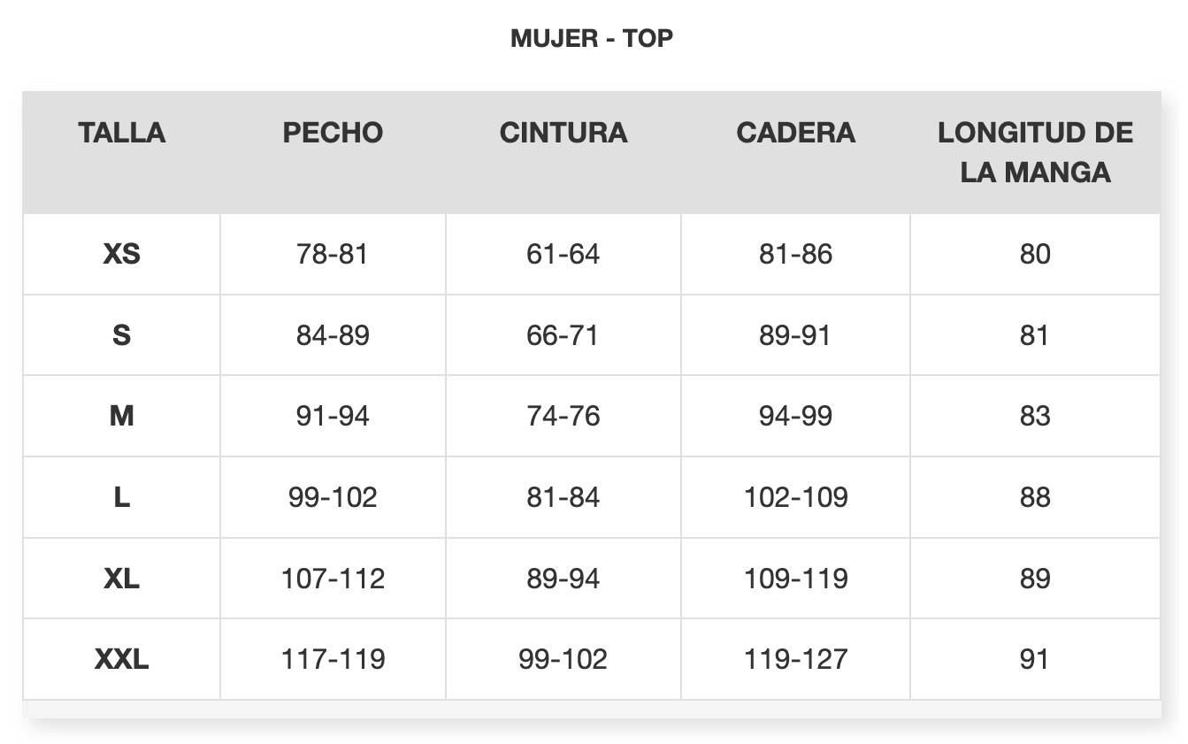The image size is (1188, 744).
Task: Select the S size row label
Action: 121,336
